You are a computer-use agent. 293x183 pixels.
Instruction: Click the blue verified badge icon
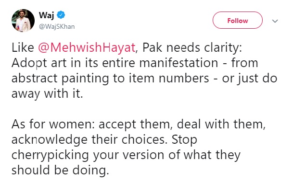point(61,15)
